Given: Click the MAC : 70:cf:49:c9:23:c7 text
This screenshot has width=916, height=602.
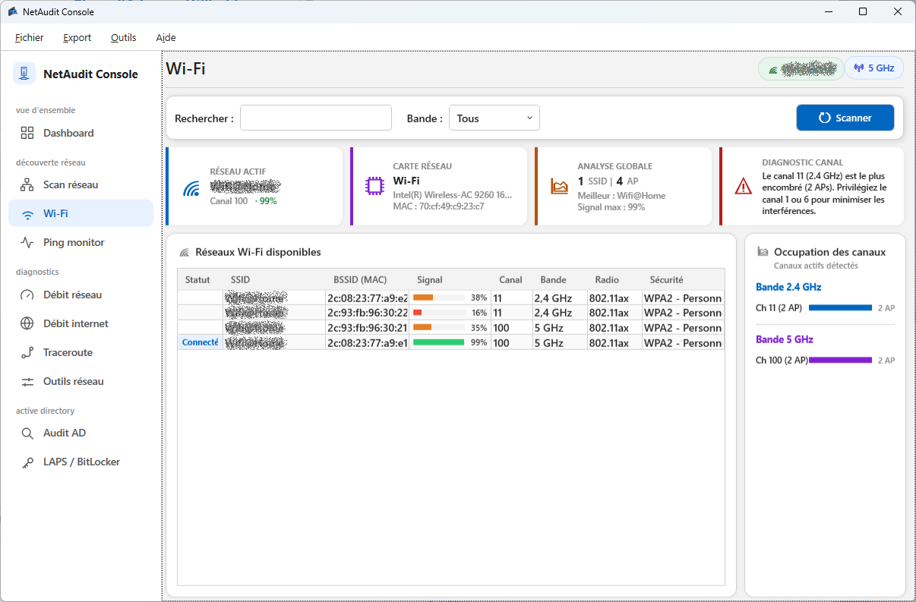Looking at the screenshot, I should click(x=438, y=206).
